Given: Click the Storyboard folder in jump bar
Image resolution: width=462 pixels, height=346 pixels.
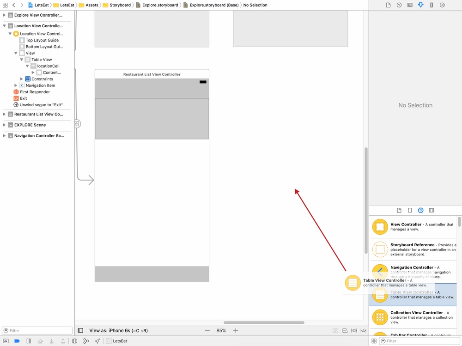Looking at the screenshot, I should [117, 5].
